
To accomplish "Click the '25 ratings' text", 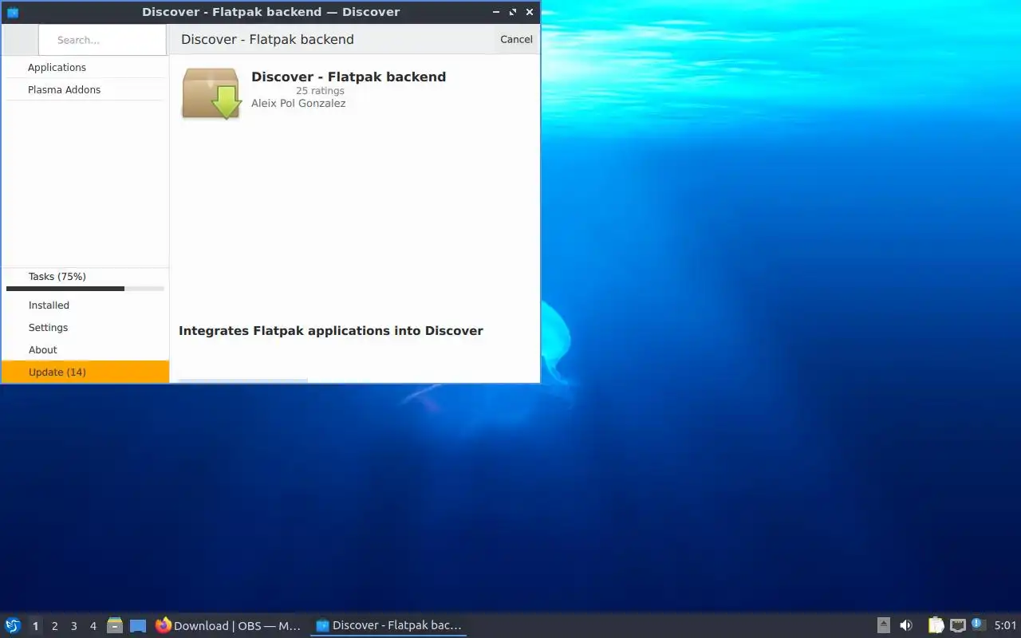I will coord(320,91).
